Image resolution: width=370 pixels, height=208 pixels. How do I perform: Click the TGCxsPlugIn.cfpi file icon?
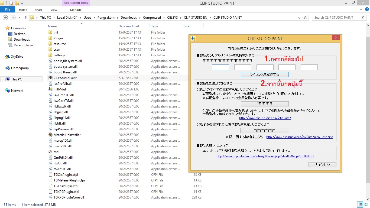[50, 175]
